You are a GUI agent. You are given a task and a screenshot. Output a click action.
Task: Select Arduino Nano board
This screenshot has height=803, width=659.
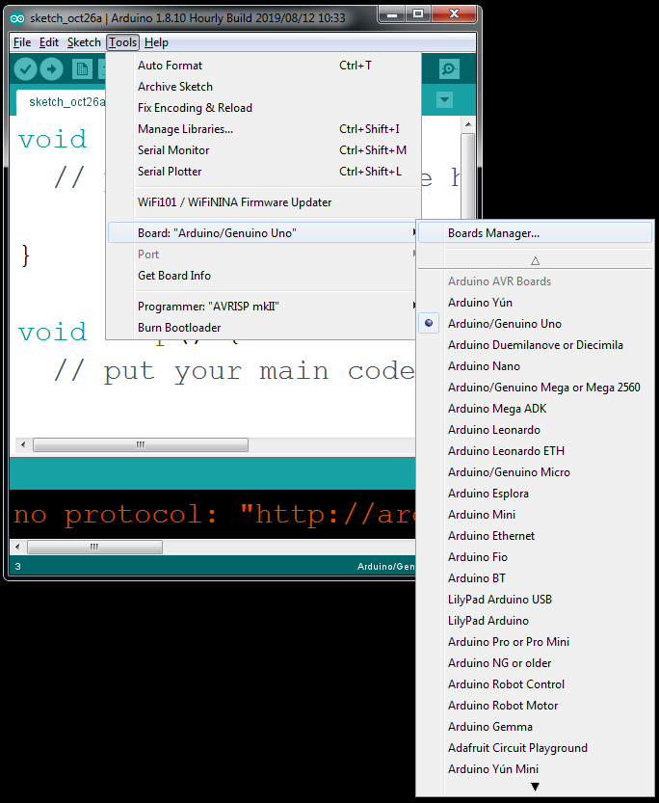pos(537,366)
